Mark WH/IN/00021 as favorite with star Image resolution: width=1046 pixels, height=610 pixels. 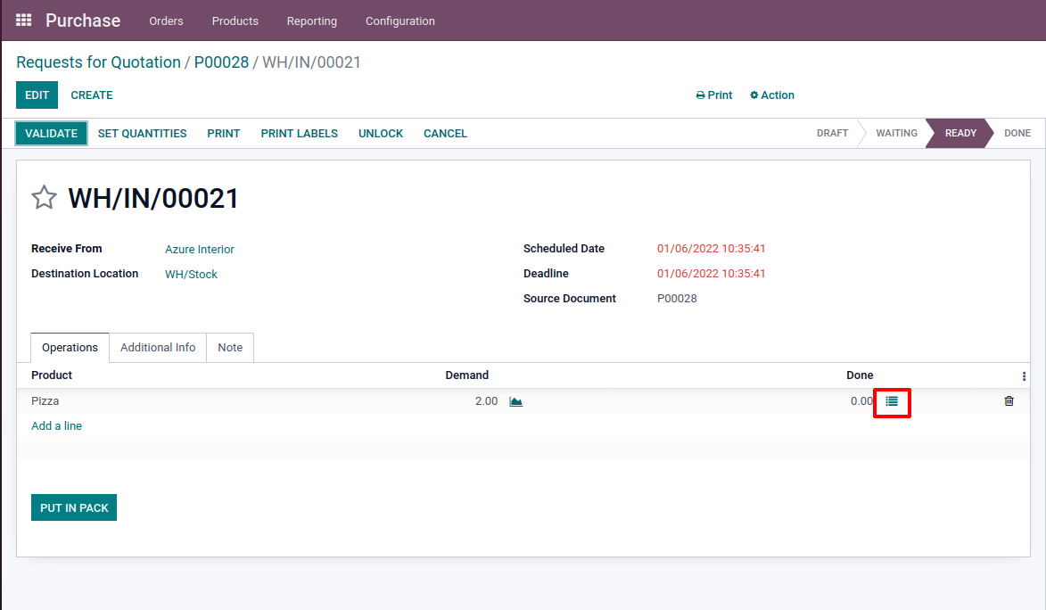click(44, 198)
